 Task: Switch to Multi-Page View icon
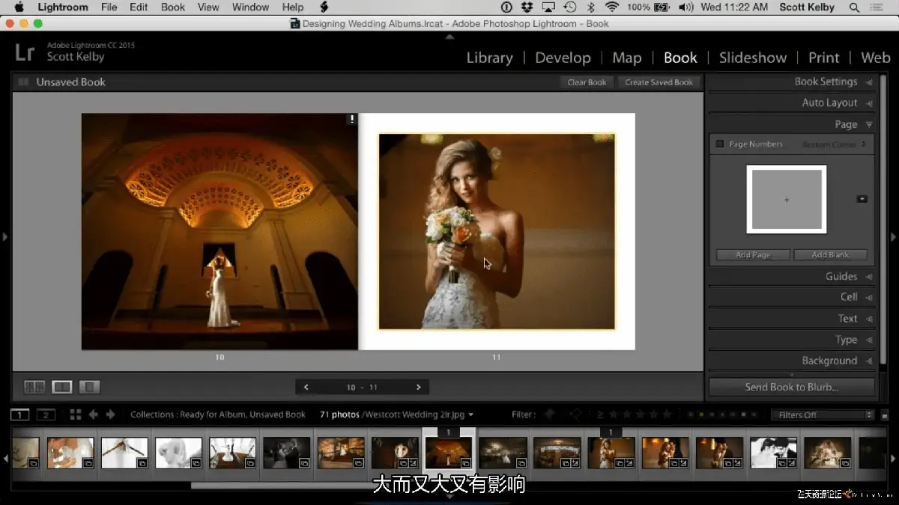pos(34,387)
